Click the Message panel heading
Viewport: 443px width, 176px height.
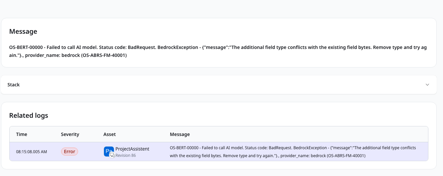point(23,31)
